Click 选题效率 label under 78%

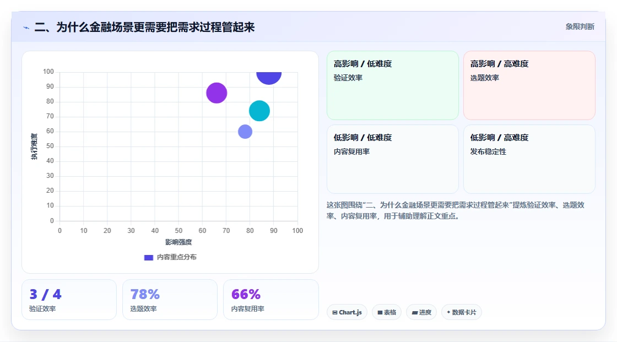pyautogui.click(x=143, y=309)
